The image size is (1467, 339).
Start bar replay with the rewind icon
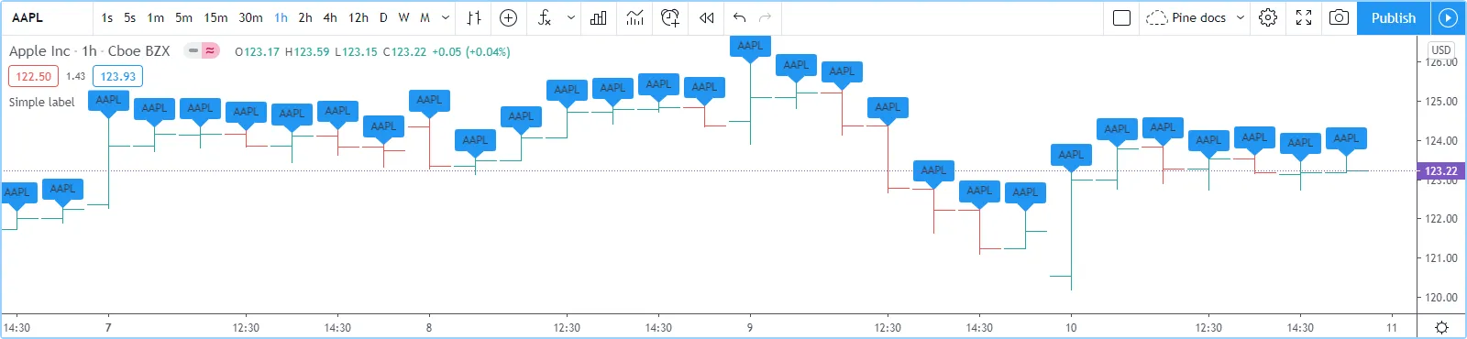[706, 17]
